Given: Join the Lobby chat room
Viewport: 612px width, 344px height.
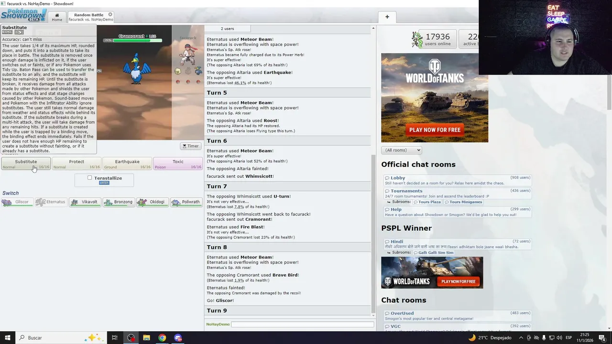Looking at the screenshot, I should coord(458,180).
